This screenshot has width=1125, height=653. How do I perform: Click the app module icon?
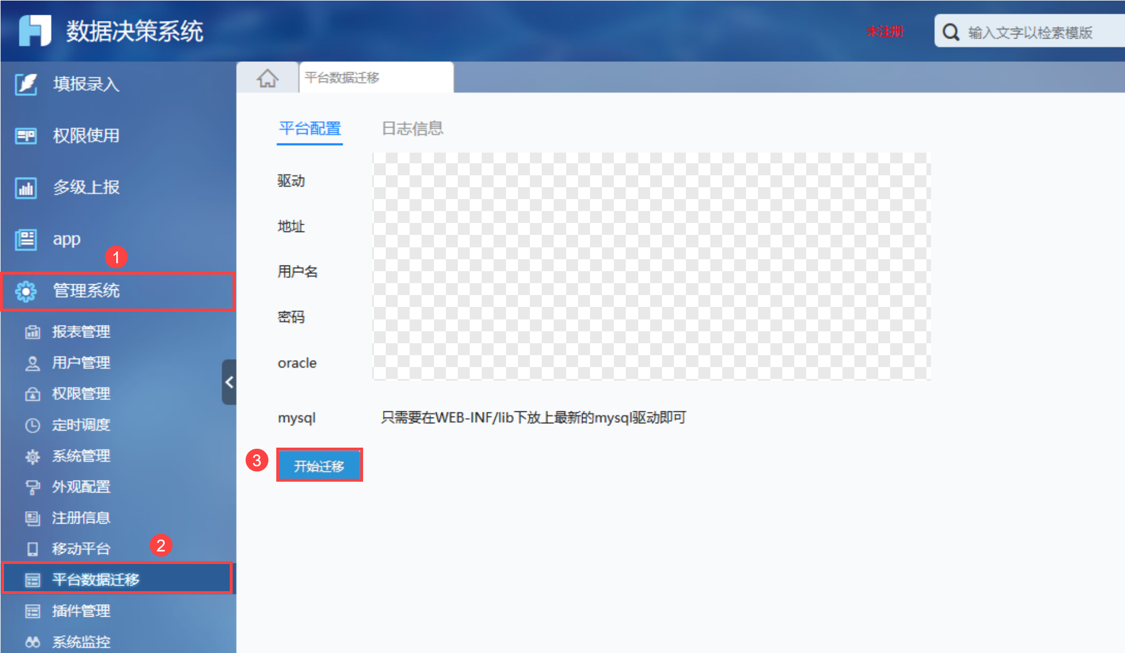(x=26, y=239)
